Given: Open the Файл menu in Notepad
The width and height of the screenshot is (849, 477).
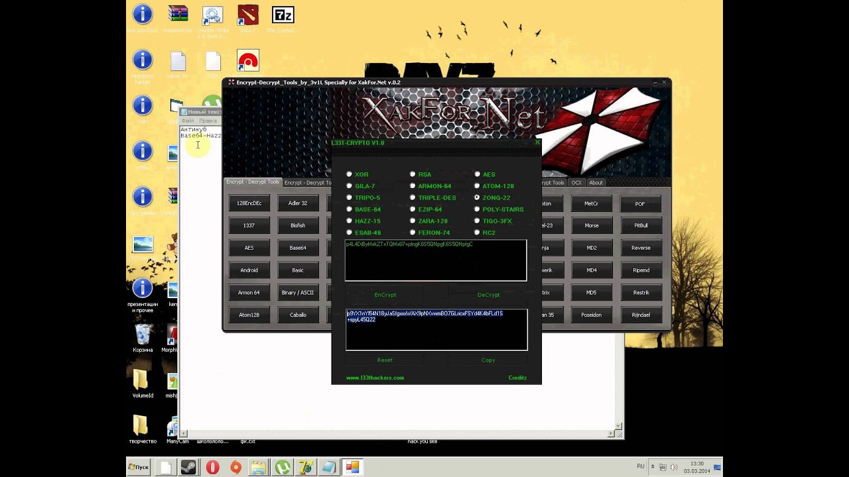Looking at the screenshot, I should 188,121.
